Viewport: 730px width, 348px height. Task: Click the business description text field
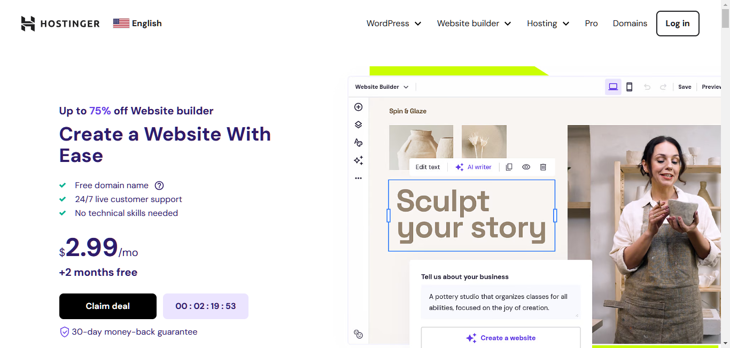(x=501, y=302)
